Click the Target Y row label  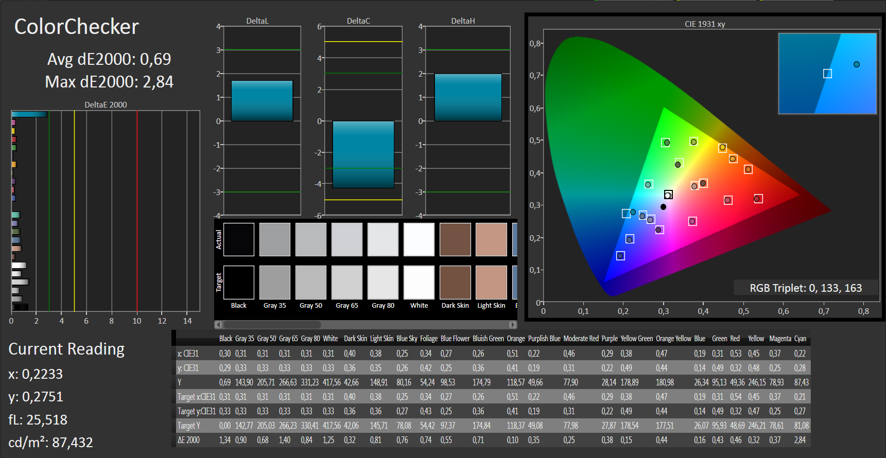188,426
